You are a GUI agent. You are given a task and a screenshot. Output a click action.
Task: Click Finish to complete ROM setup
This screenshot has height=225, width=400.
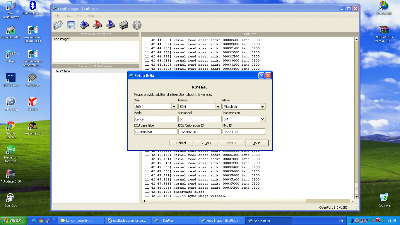(257, 143)
